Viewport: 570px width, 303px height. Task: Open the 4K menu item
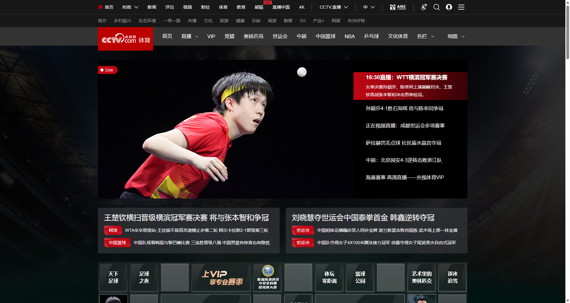(302, 7)
